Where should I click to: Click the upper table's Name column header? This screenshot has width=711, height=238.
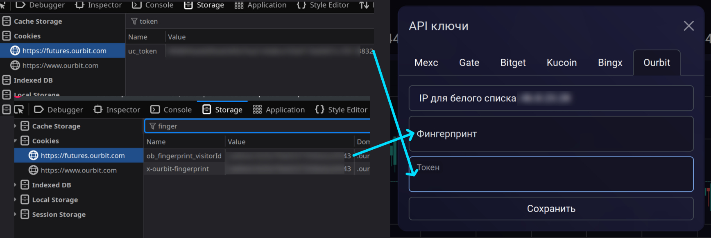tap(138, 37)
